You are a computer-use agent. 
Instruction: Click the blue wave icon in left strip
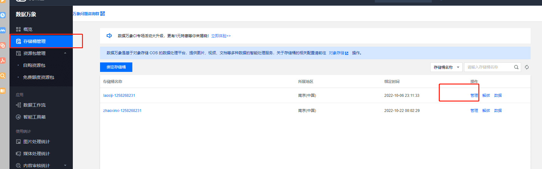3,30
